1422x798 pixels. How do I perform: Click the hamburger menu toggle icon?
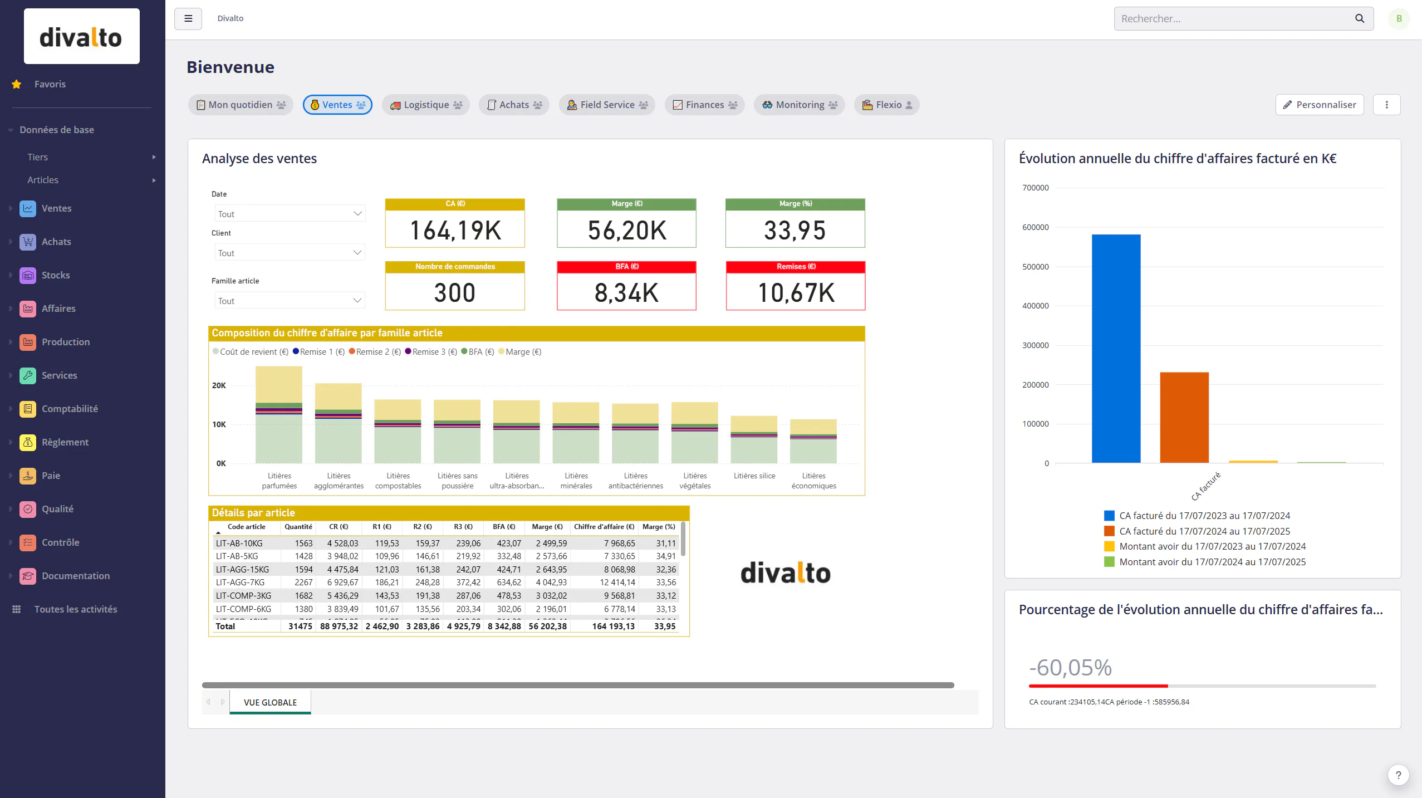[188, 18]
